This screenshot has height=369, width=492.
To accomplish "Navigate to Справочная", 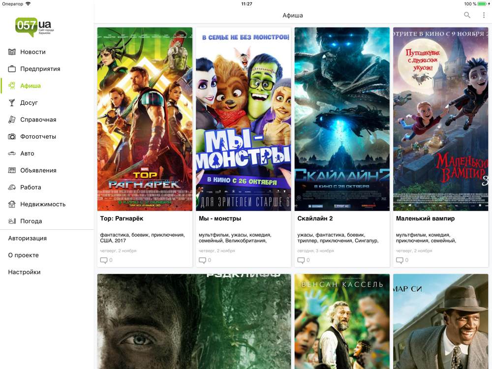I will click(38, 120).
